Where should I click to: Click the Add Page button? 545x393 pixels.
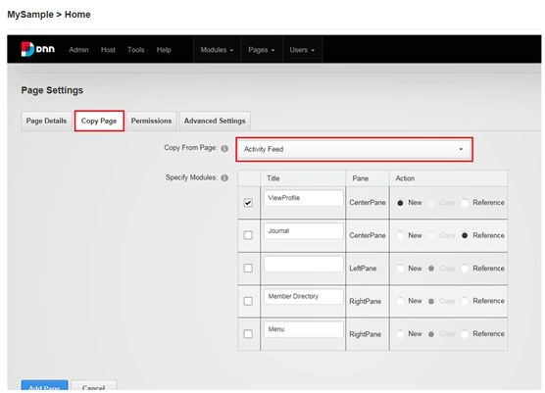click(44, 386)
